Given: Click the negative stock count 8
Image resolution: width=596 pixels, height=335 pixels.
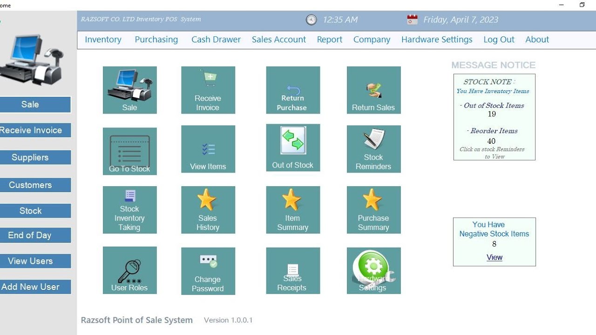Looking at the screenshot, I should 494,244.
